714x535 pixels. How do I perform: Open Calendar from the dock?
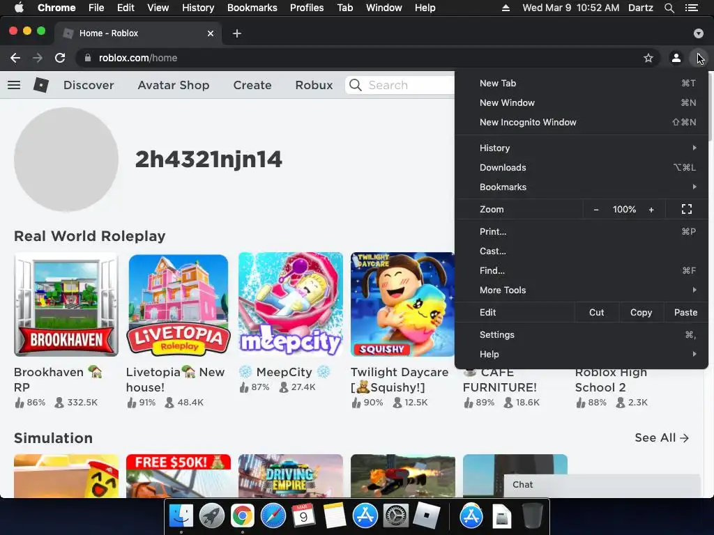[303, 516]
